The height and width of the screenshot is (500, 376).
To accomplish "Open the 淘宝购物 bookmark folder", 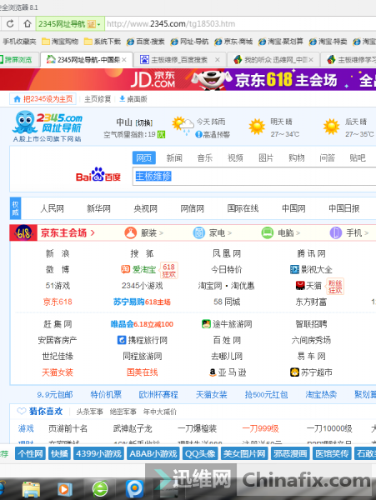I will pyautogui.click(x=60, y=42).
